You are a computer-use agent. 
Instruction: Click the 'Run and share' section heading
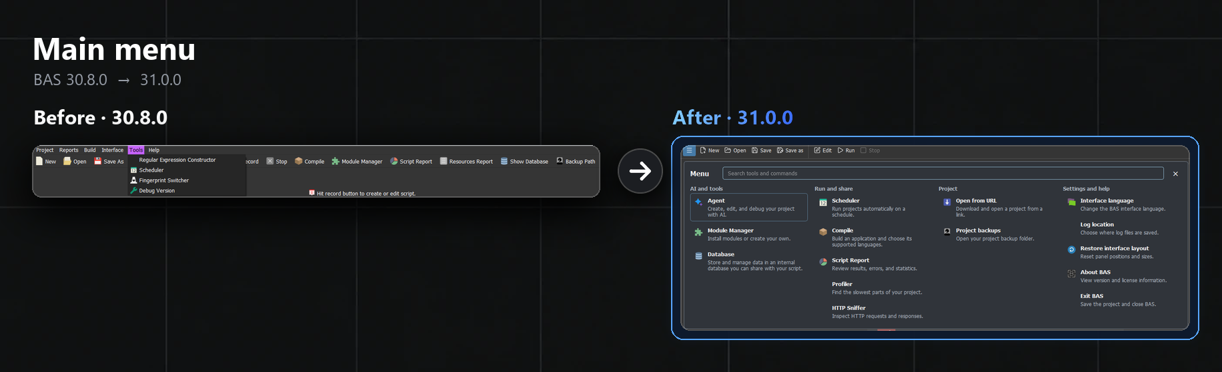[x=833, y=188]
